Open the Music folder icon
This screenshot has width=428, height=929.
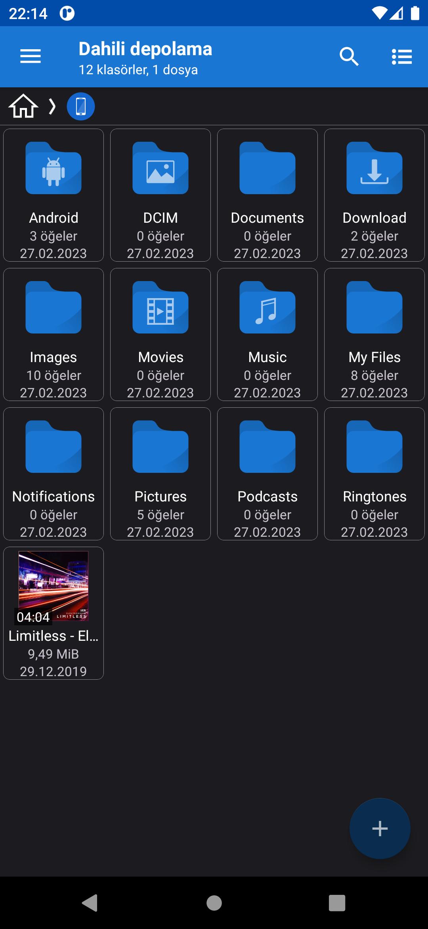(267, 307)
